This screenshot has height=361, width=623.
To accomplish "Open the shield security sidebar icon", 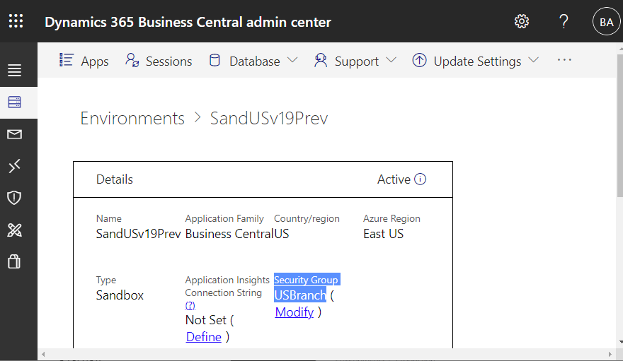I will [x=14, y=197].
